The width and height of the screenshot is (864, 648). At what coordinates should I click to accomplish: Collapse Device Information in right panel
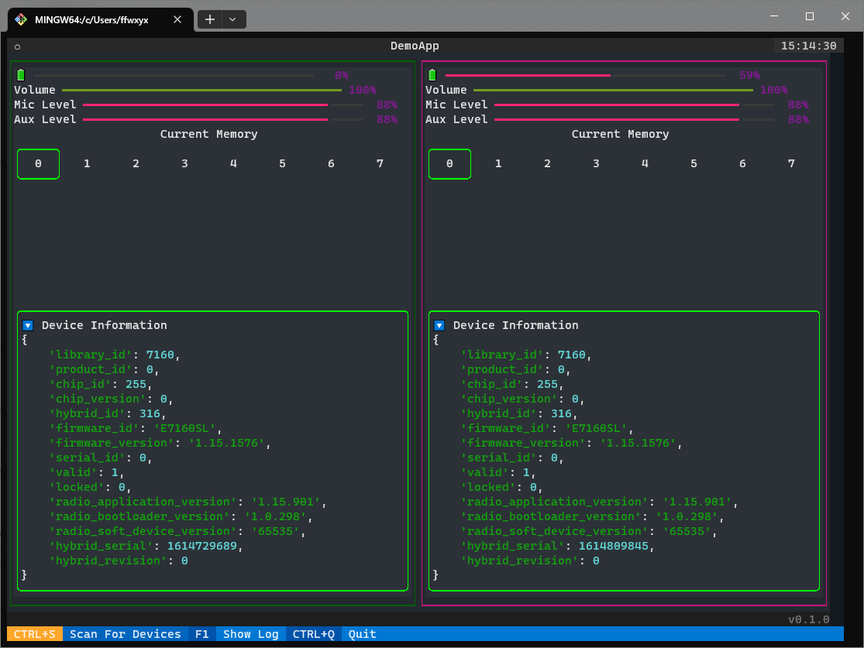click(x=439, y=326)
